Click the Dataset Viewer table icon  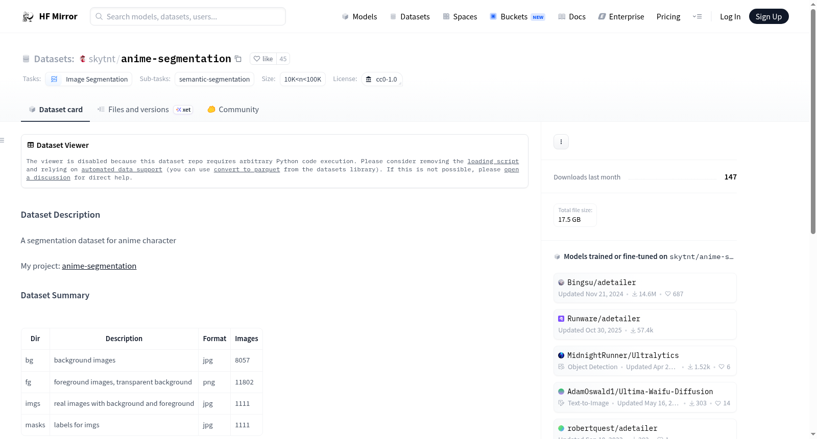click(x=31, y=145)
